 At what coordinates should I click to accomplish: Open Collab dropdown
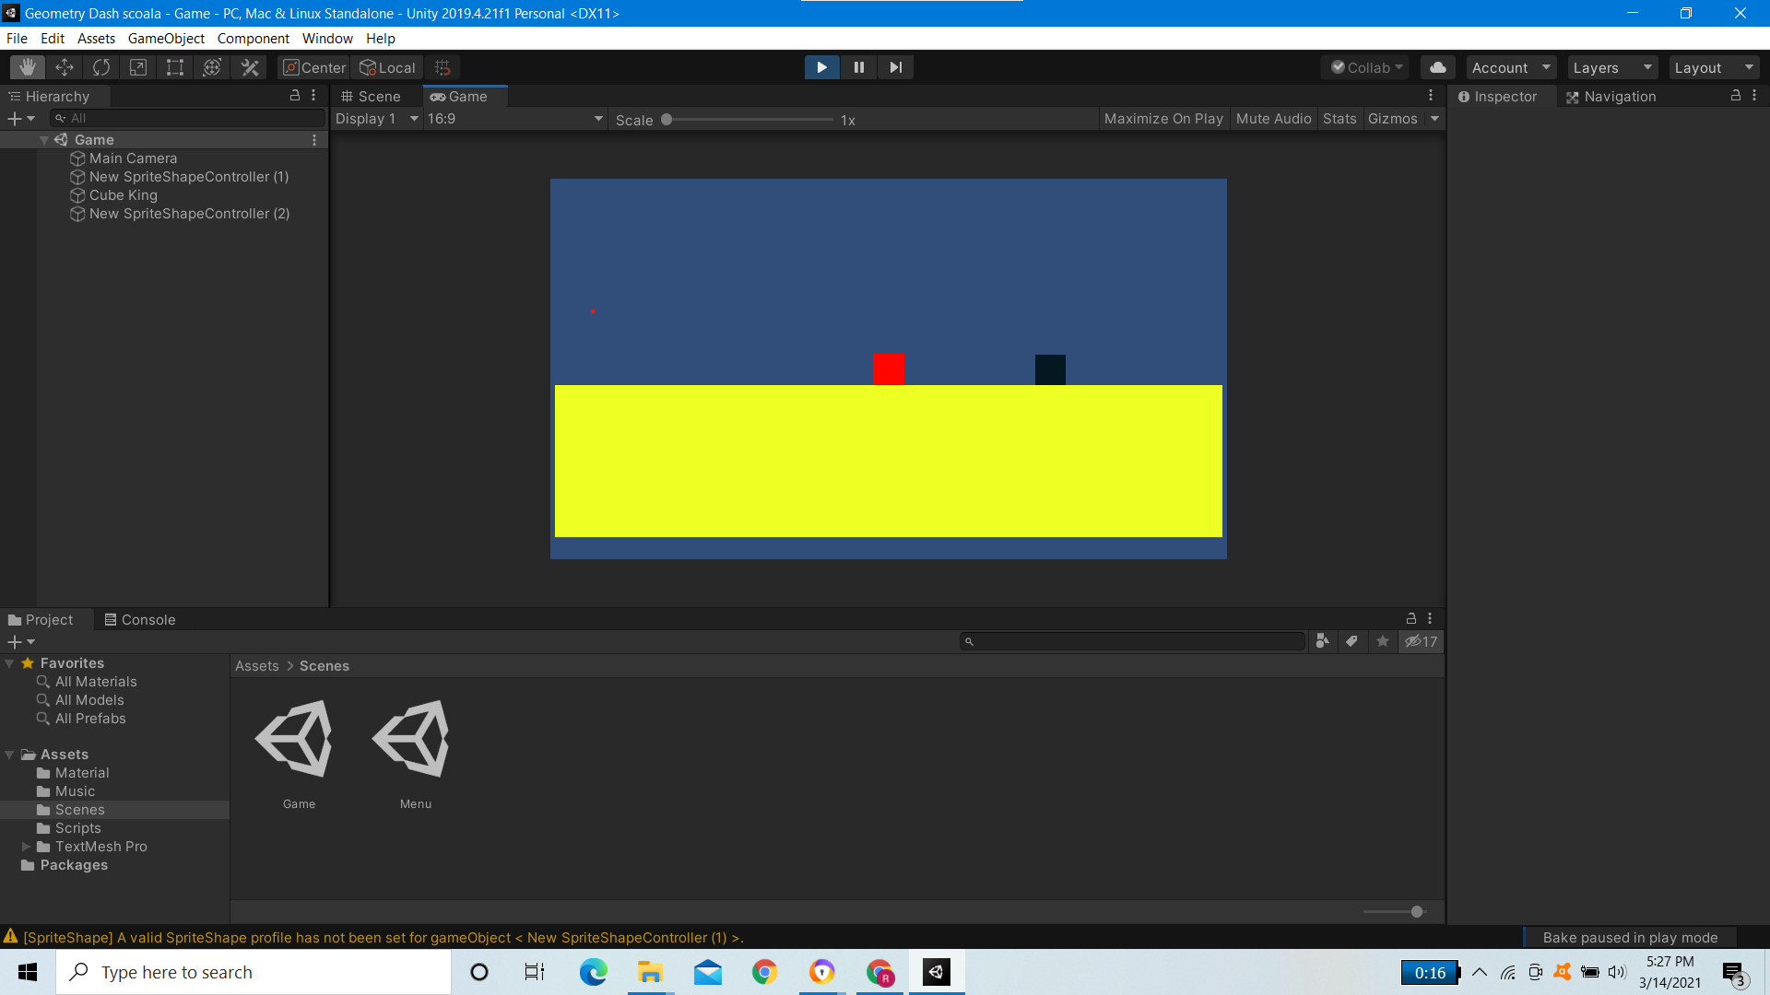1366,67
